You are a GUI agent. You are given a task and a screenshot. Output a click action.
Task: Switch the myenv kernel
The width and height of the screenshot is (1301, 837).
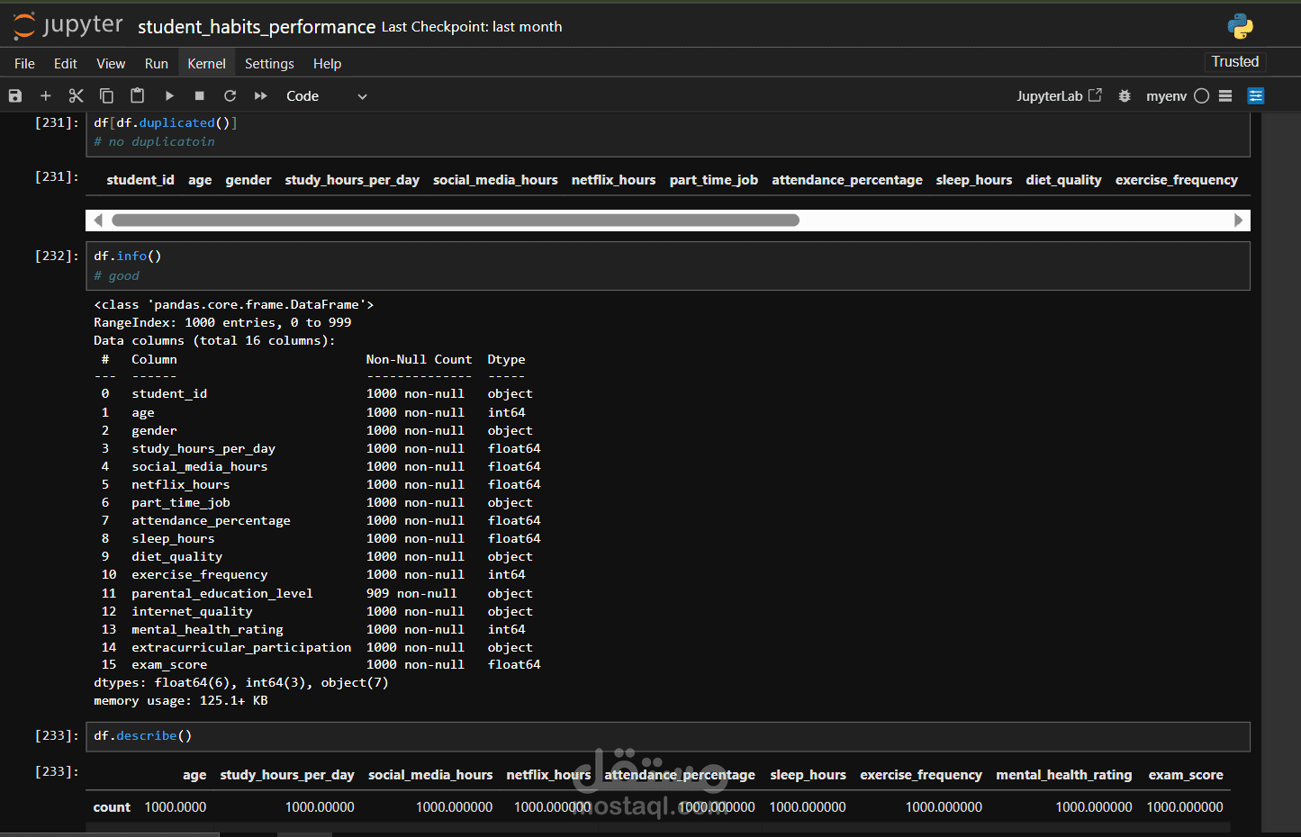pos(1166,96)
